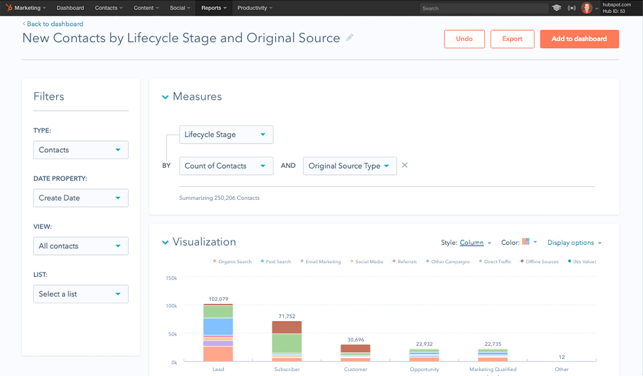Toggle Offline Sources legend series
The image size is (643, 376).
[539, 261]
